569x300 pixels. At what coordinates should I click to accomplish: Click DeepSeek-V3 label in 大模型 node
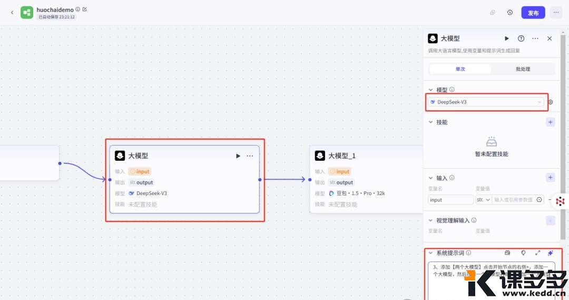[x=151, y=193]
